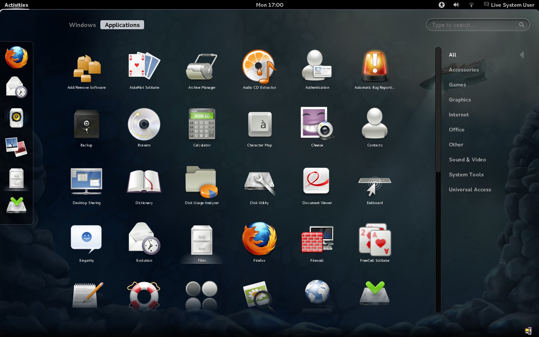Open the volume menu in top bar
Image resolution: width=539 pixels, height=337 pixels.
click(x=456, y=5)
